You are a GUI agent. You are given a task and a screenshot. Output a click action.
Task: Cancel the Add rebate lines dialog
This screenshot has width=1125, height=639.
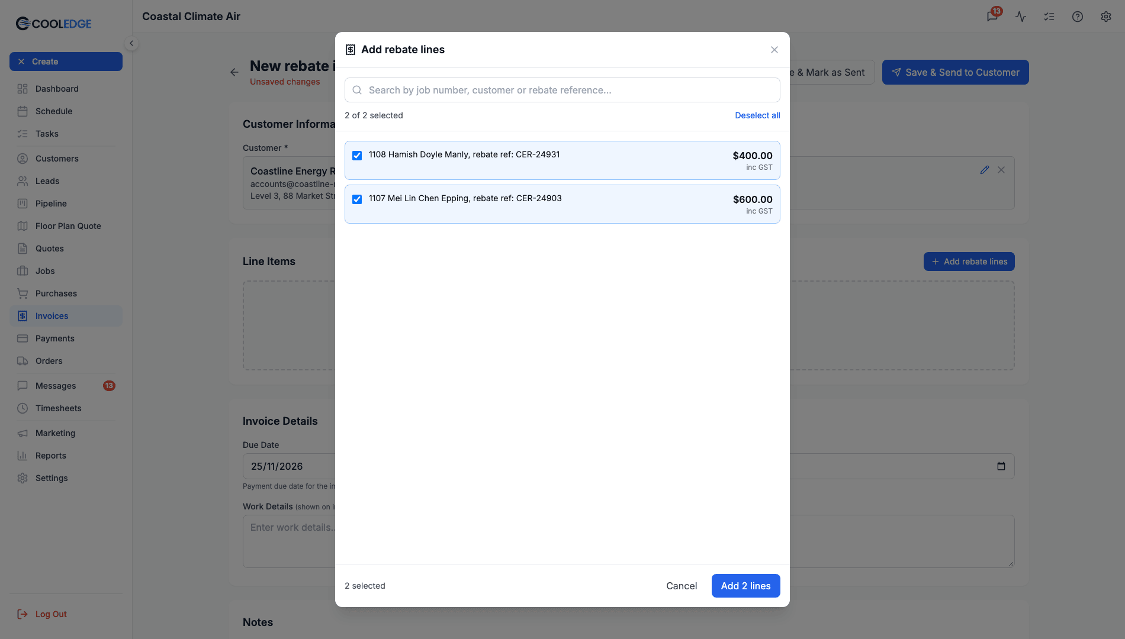[682, 586]
